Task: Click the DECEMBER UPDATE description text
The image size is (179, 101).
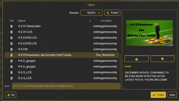Action: click(147, 76)
